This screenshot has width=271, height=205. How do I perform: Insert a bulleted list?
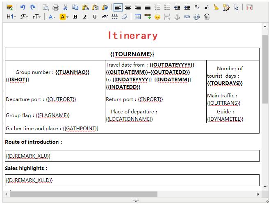[x=167, y=7]
